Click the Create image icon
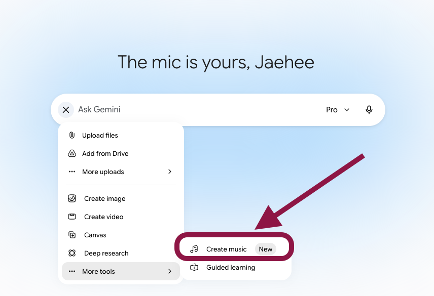Viewport: 434px width, 296px height. [72, 198]
